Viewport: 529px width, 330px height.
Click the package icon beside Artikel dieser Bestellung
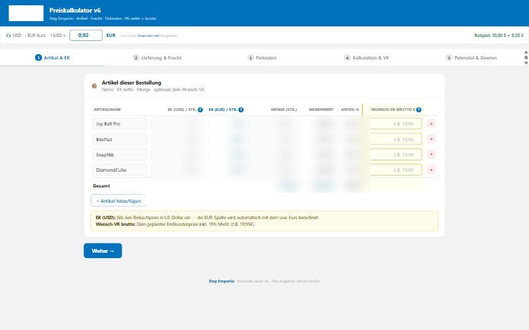[95, 86]
